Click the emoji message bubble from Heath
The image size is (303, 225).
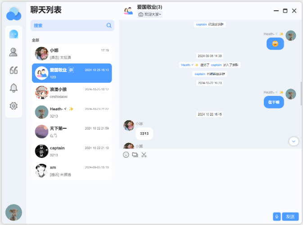click(275, 44)
